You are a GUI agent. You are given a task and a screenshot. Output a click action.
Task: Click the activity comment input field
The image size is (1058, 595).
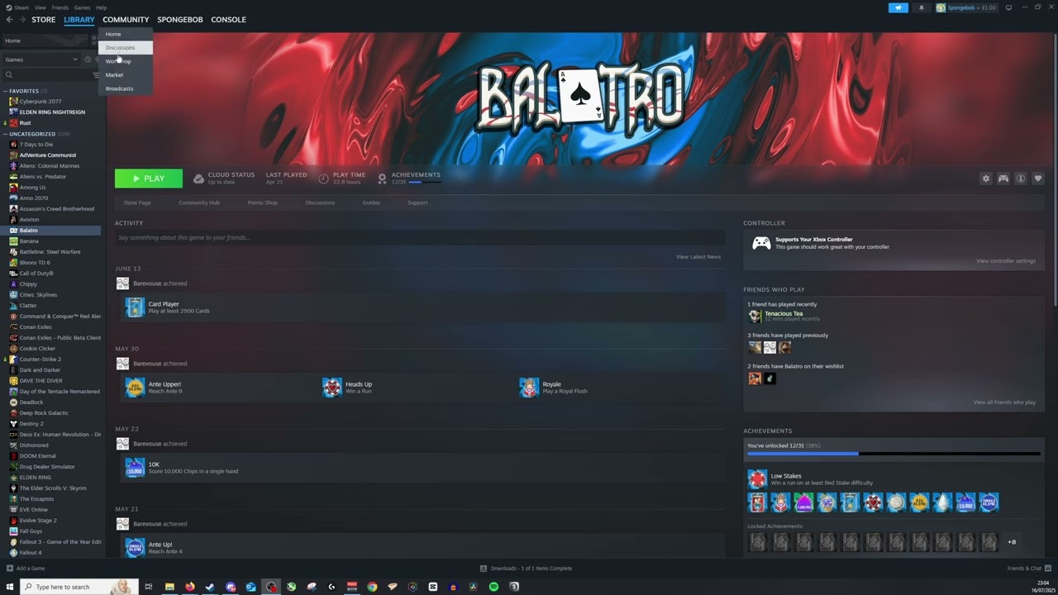pyautogui.click(x=420, y=237)
